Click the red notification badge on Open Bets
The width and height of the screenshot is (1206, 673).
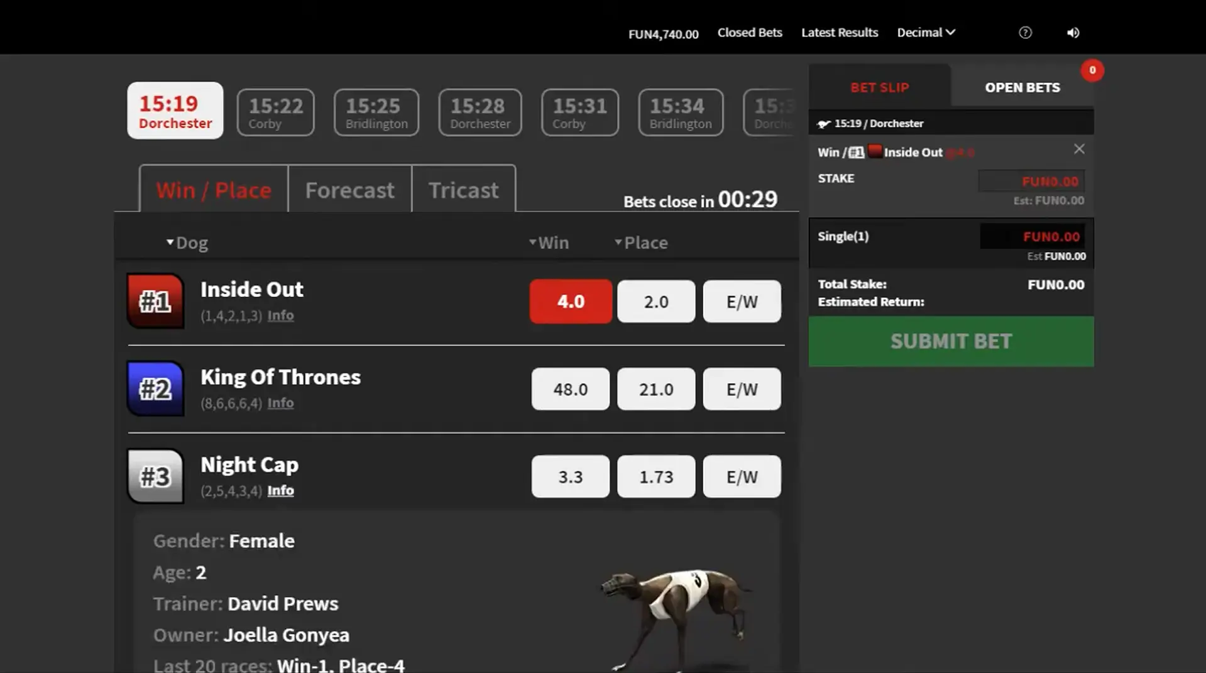coord(1092,70)
